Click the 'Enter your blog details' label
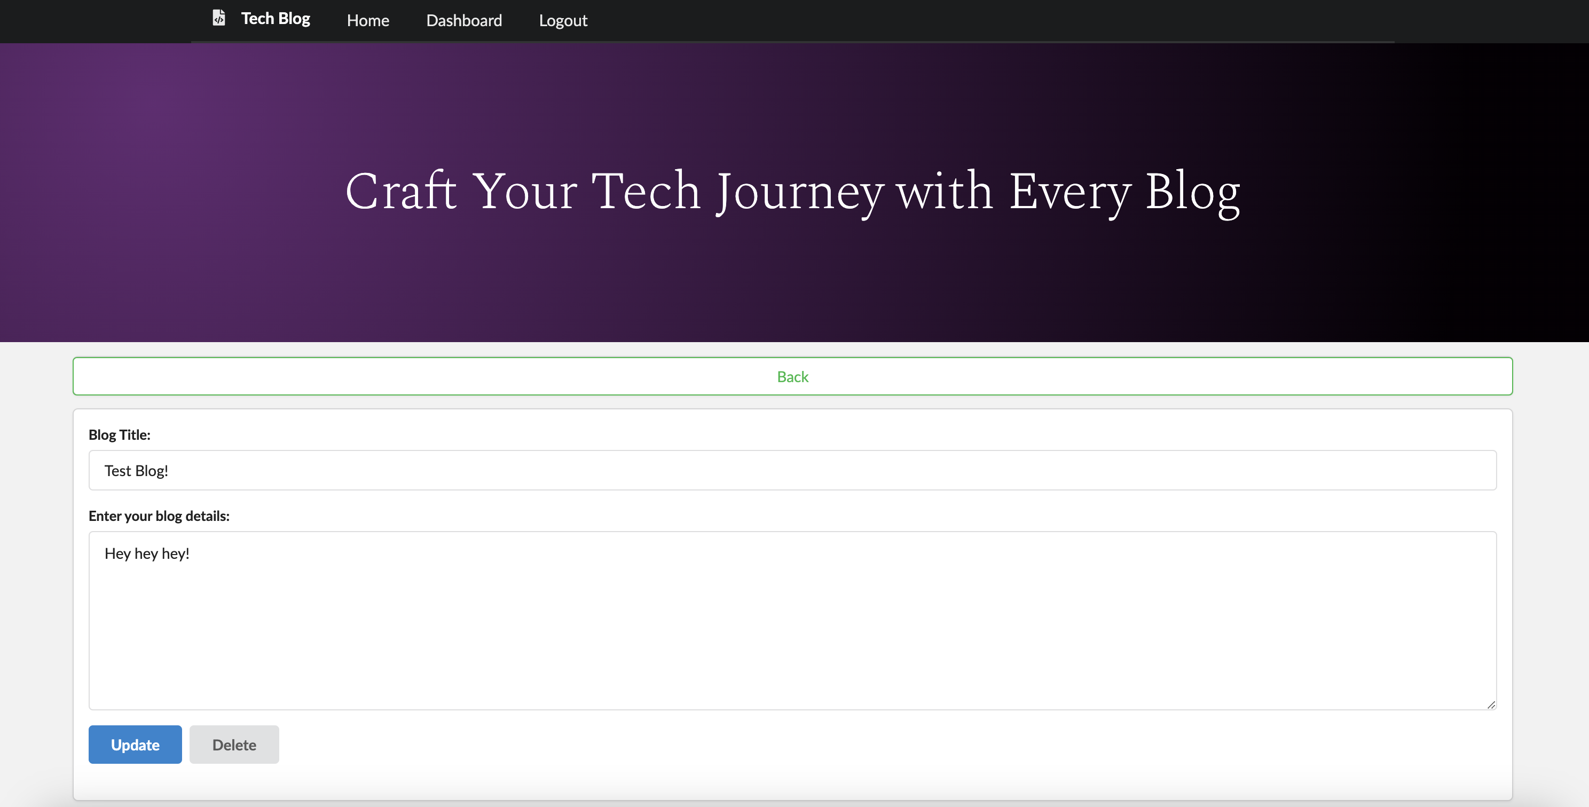The width and height of the screenshot is (1589, 807). coord(159,516)
